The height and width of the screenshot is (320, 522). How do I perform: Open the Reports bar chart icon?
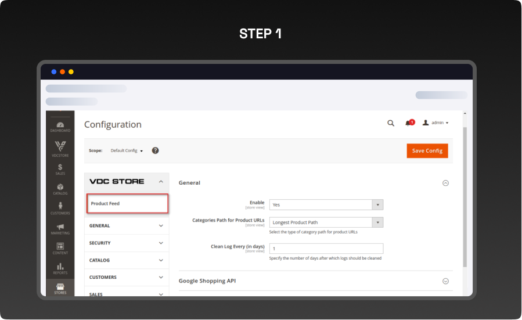point(60,267)
